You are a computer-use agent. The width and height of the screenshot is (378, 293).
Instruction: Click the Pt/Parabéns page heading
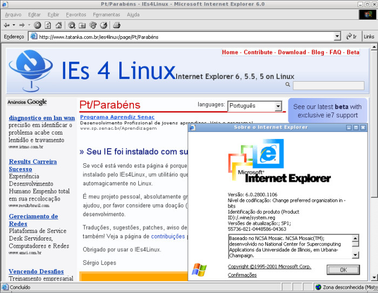(x=110, y=105)
